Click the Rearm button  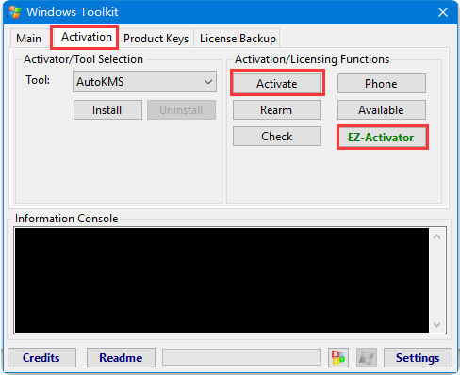click(x=277, y=110)
